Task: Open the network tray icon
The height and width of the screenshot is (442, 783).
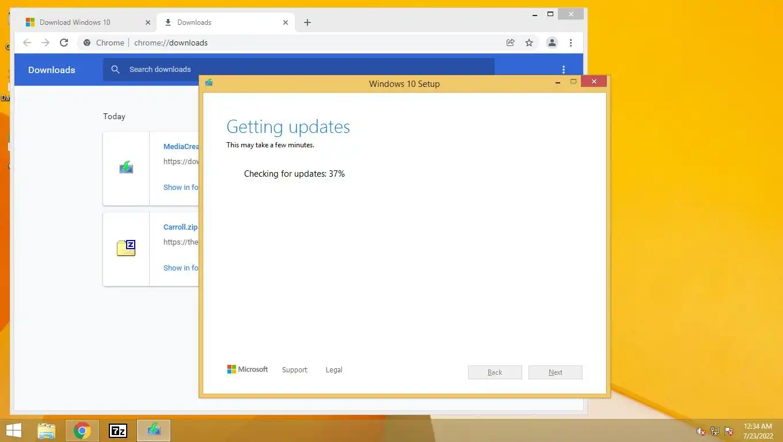Action: [x=715, y=431]
